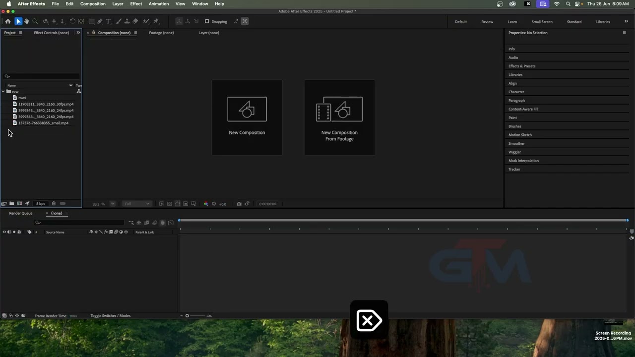Click the new composition icon in Project panel
The height and width of the screenshot is (357, 635).
tap(19, 204)
